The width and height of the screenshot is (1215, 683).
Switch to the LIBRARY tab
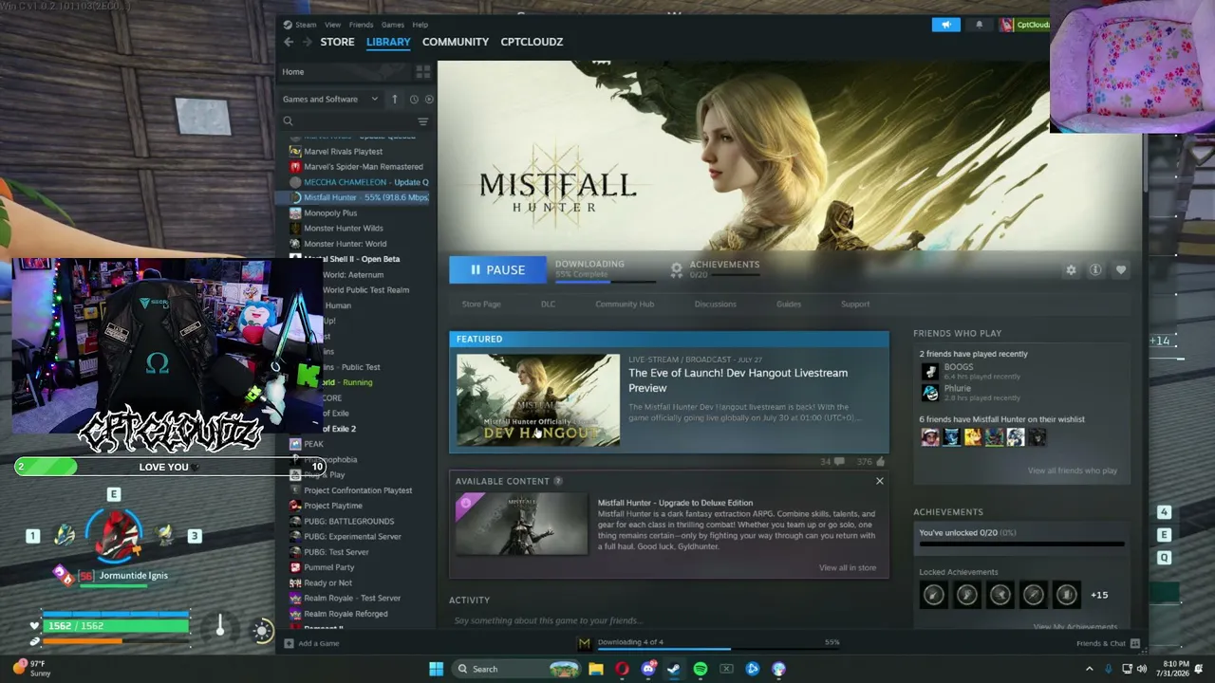pyautogui.click(x=388, y=42)
